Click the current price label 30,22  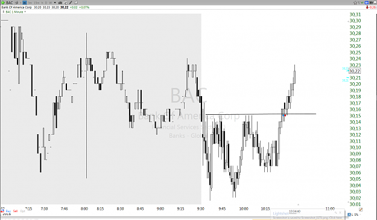pyautogui.click(x=355, y=71)
